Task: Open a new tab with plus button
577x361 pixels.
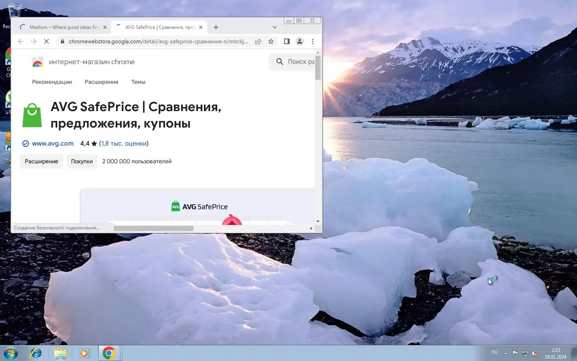Action: (x=216, y=27)
